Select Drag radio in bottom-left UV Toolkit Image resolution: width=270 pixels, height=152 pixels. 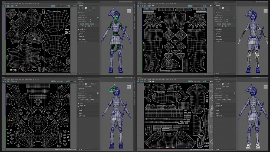78,89
